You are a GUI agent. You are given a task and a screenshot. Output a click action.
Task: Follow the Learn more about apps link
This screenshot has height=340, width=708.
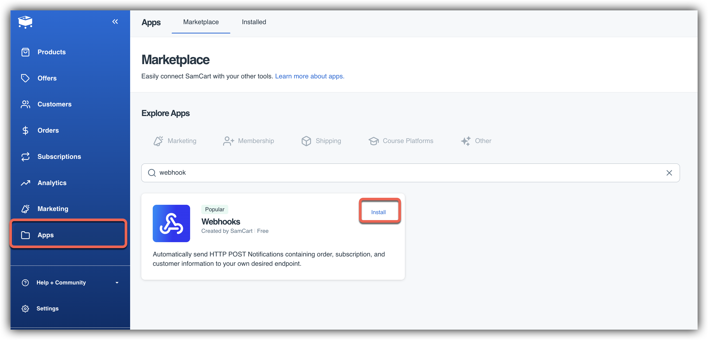(x=310, y=76)
